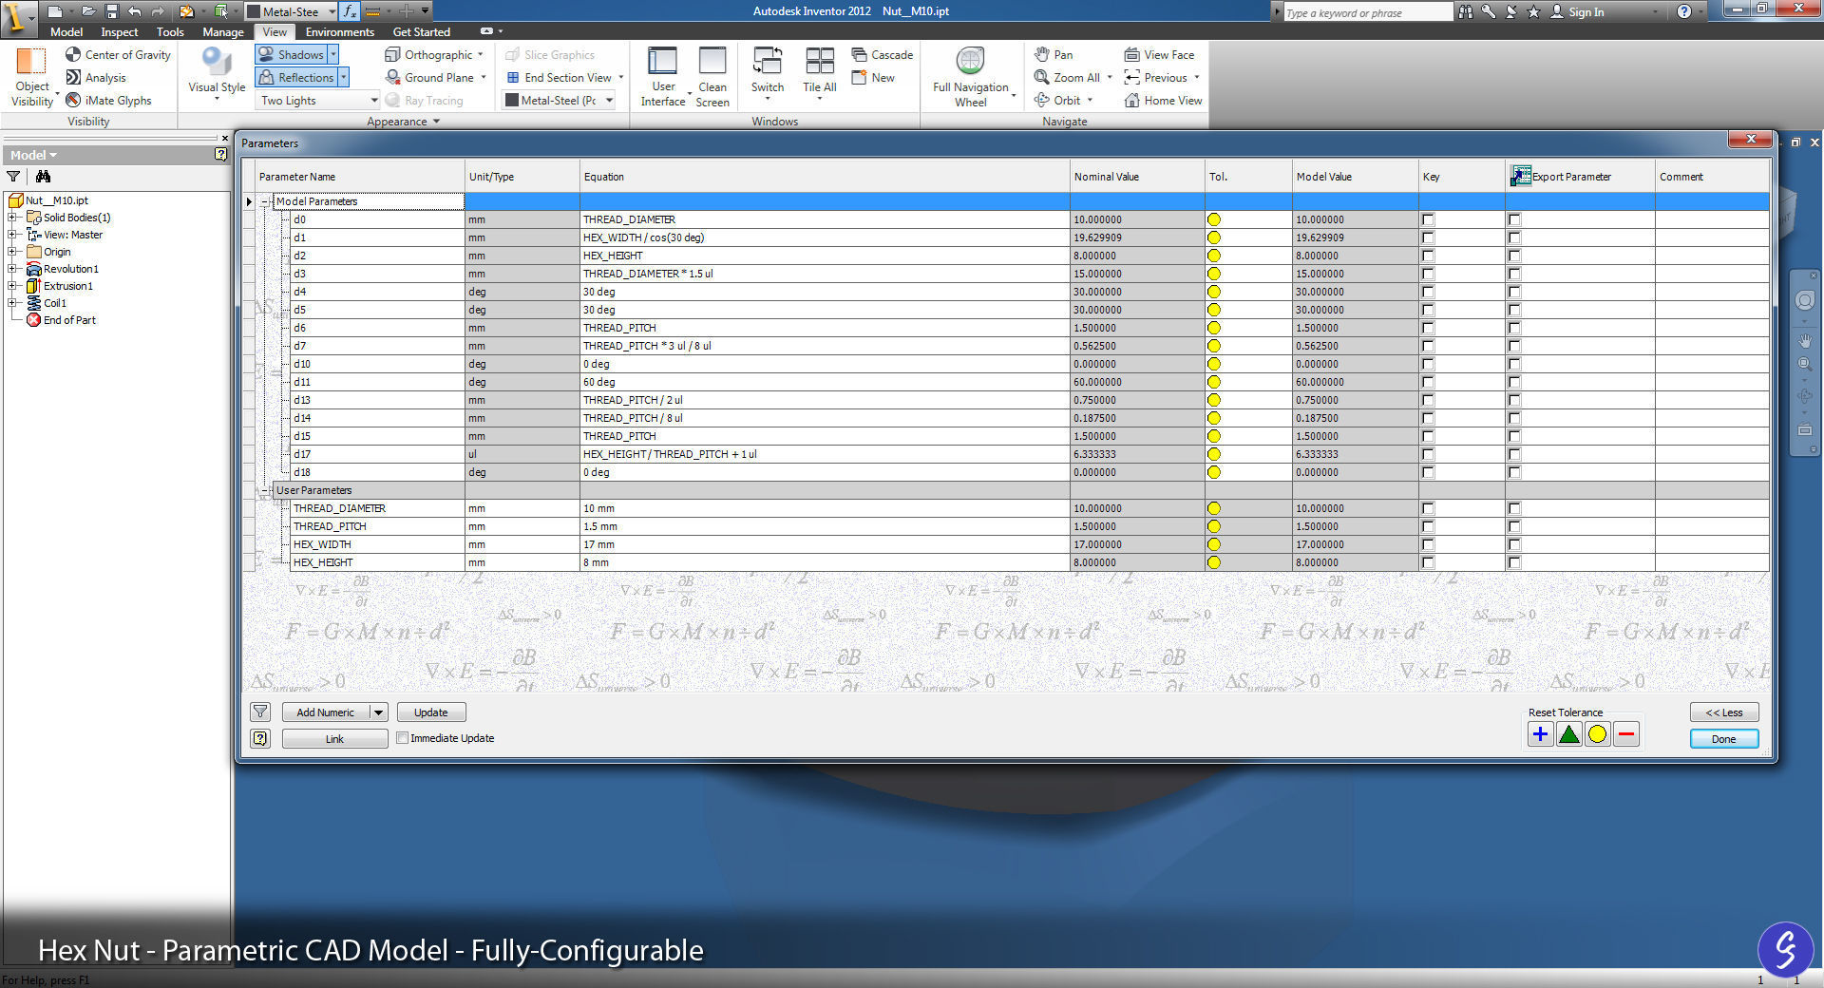The height and width of the screenshot is (988, 1824).
Task: Switch to the Get Started tab
Action: (422, 32)
